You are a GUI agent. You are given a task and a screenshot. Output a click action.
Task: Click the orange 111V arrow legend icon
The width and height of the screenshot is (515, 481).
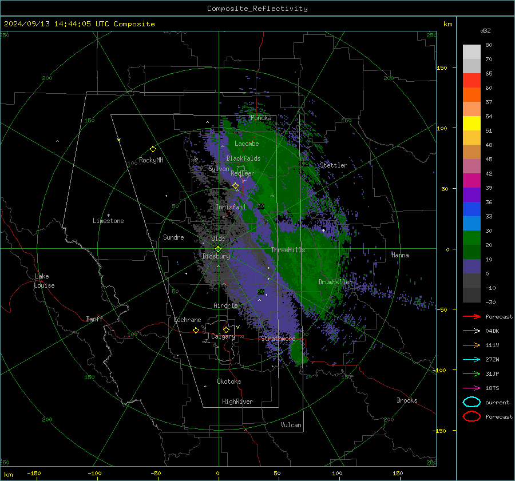(x=472, y=345)
